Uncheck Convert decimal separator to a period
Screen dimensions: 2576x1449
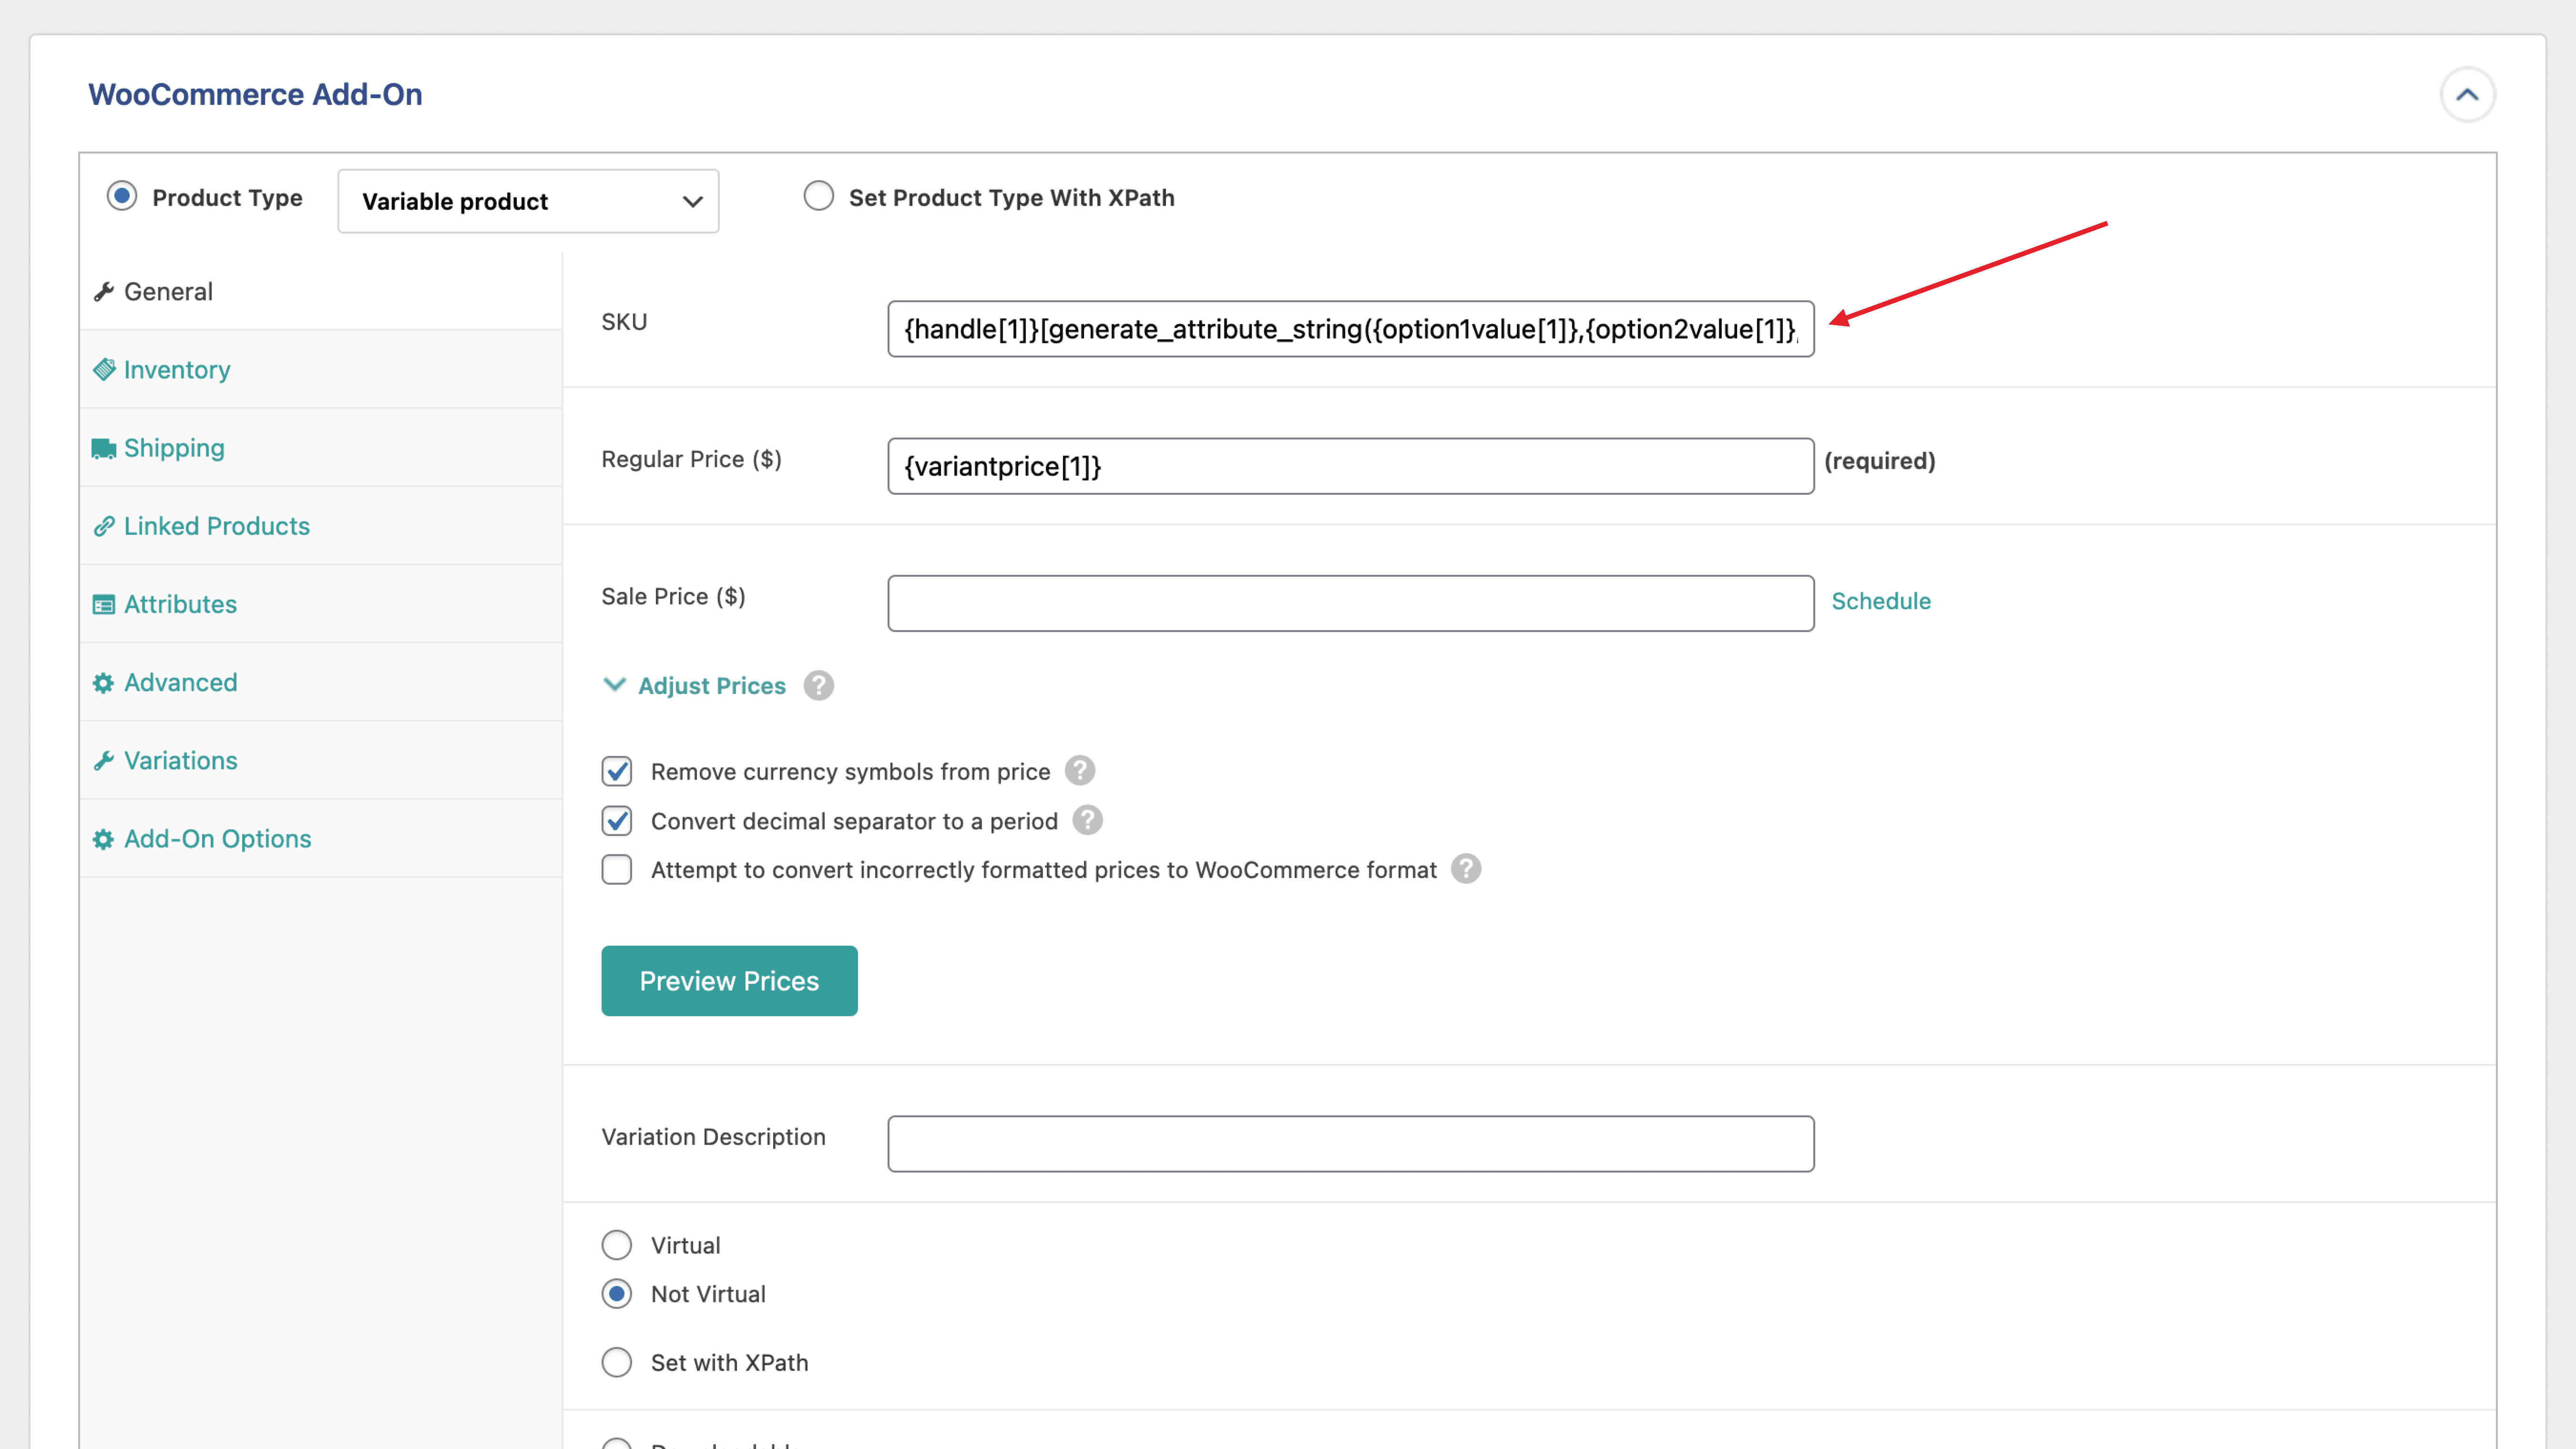[x=617, y=821]
